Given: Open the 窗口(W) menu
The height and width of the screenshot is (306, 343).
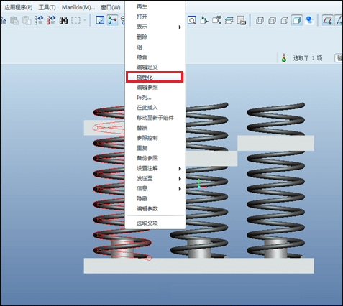Looking at the screenshot, I should pos(111,7).
